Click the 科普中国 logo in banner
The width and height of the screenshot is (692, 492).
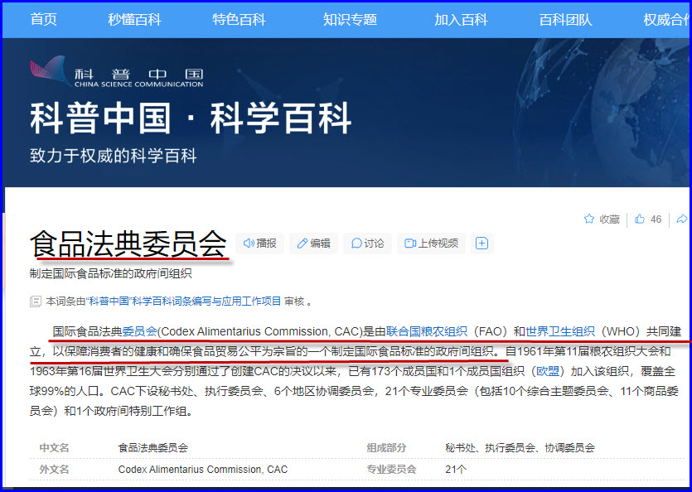pyautogui.click(x=117, y=72)
